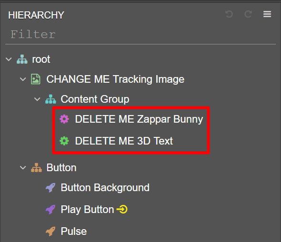This screenshot has height=242, width=281.
Task: Select the Play Button node
Action: click(x=87, y=210)
